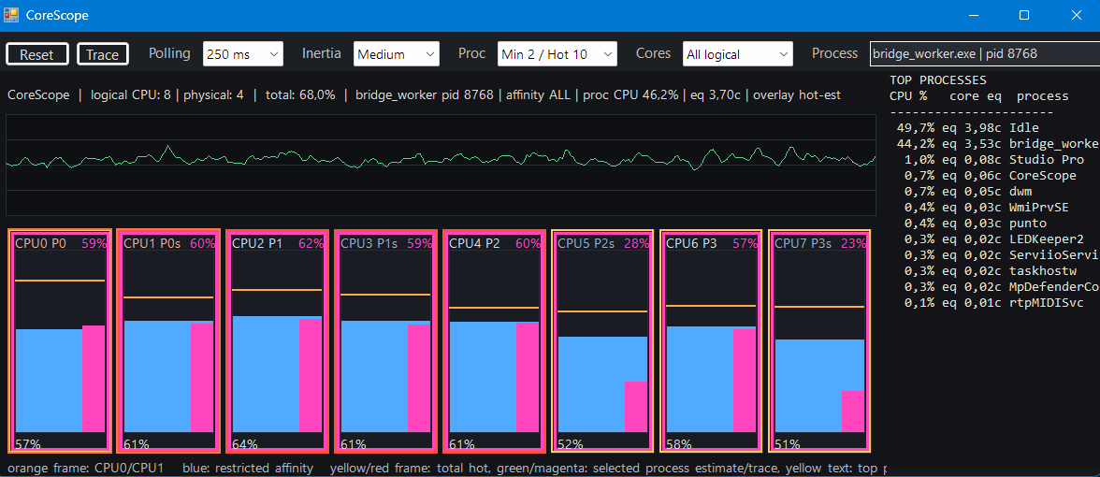Select the CPU0 P0 core panel

(x=60, y=340)
